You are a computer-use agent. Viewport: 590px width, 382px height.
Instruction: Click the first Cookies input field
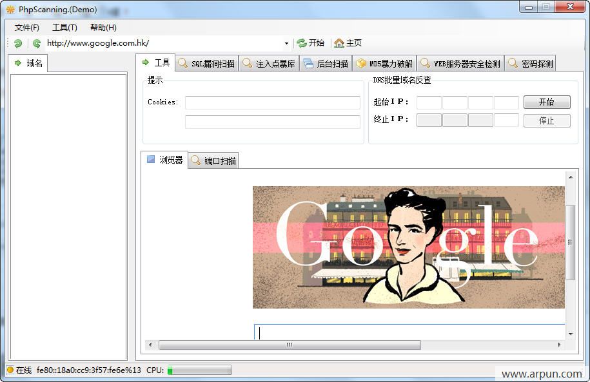point(272,102)
